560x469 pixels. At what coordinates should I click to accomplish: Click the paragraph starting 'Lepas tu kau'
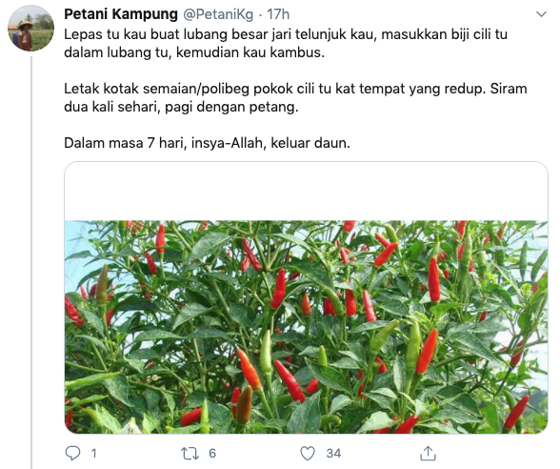coord(286,43)
